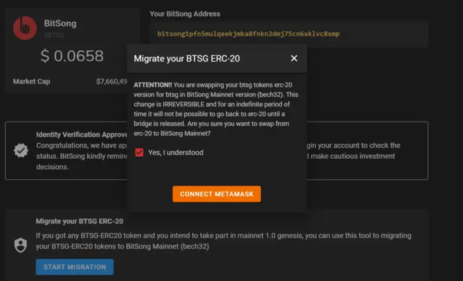Click the BitSong token name heading
The height and width of the screenshot is (281, 463).
tap(60, 23)
